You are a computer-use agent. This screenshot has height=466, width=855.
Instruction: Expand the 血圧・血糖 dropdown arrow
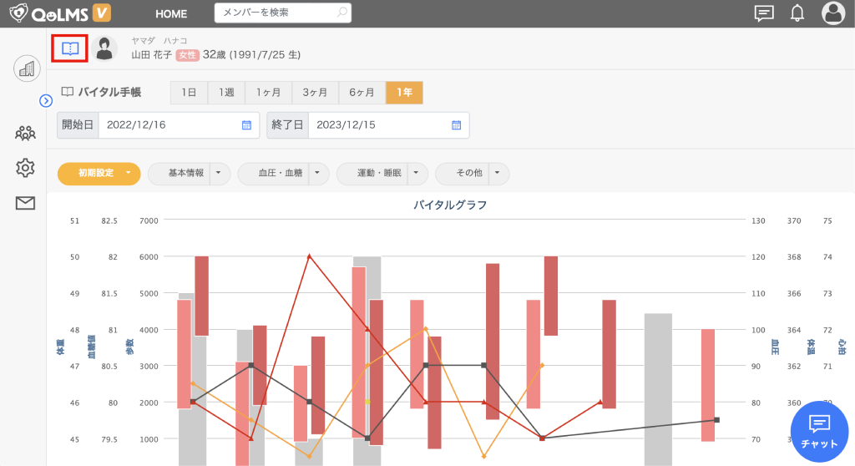pos(319,174)
